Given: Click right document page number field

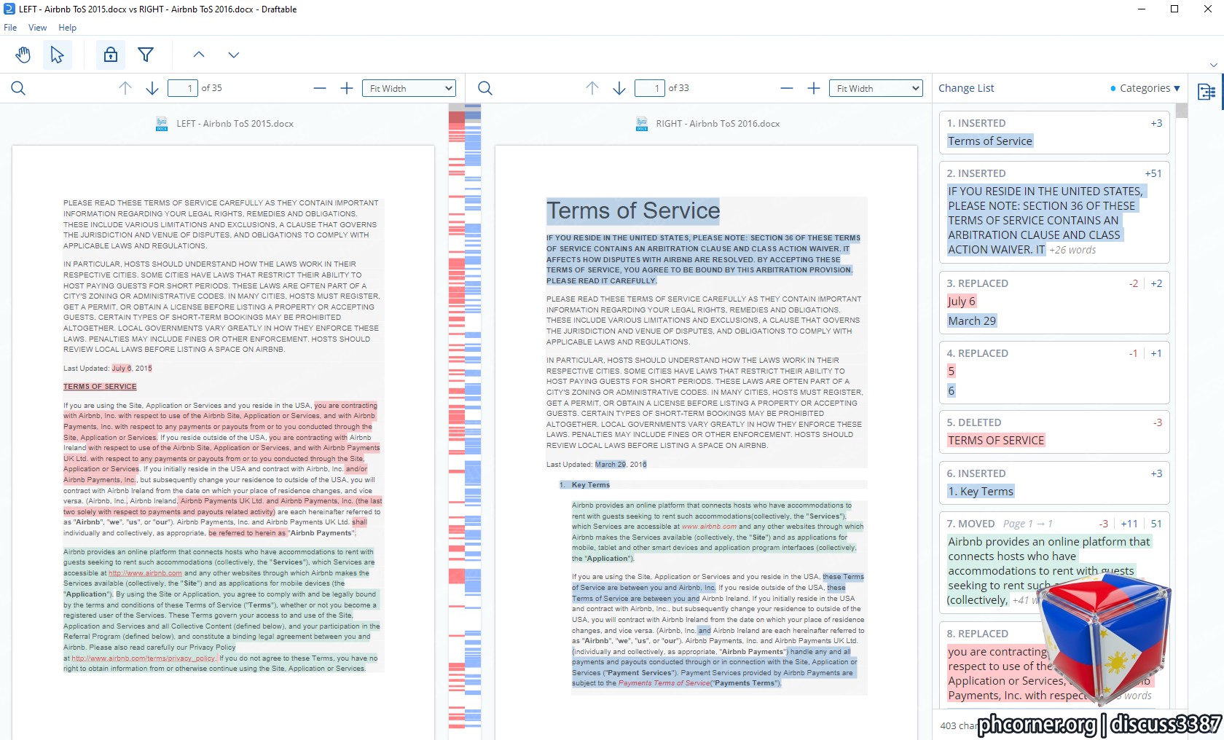Looking at the screenshot, I should click(x=650, y=88).
